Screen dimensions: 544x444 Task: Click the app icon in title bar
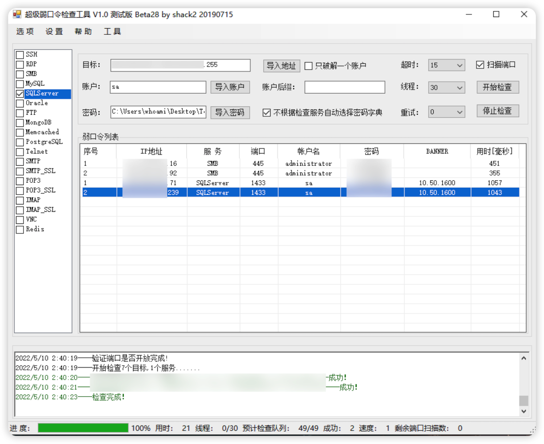(x=17, y=14)
